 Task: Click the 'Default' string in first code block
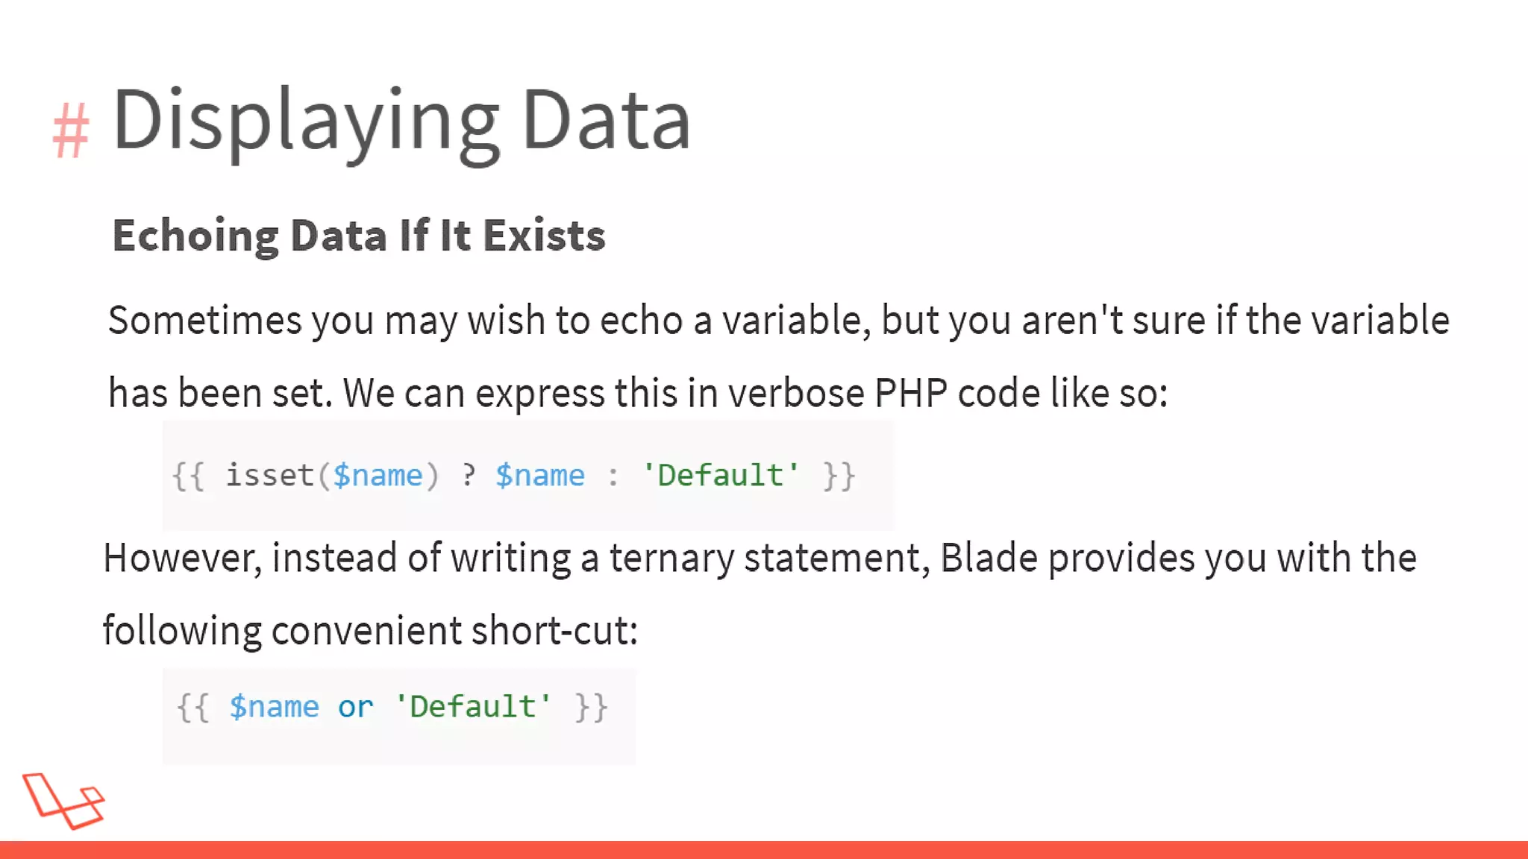pyautogui.click(x=721, y=476)
